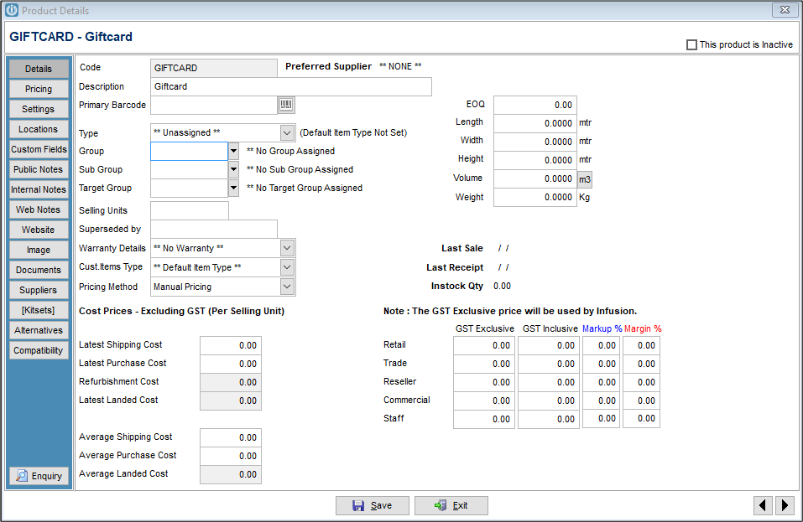Click the app icon in the title bar
This screenshot has width=803, height=522.
click(11, 10)
